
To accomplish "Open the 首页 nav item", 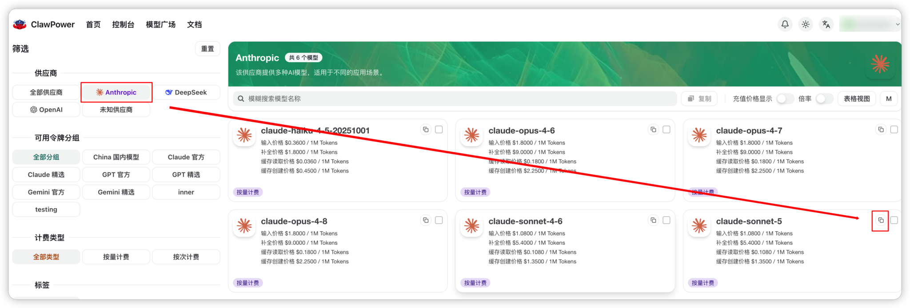I will (93, 24).
